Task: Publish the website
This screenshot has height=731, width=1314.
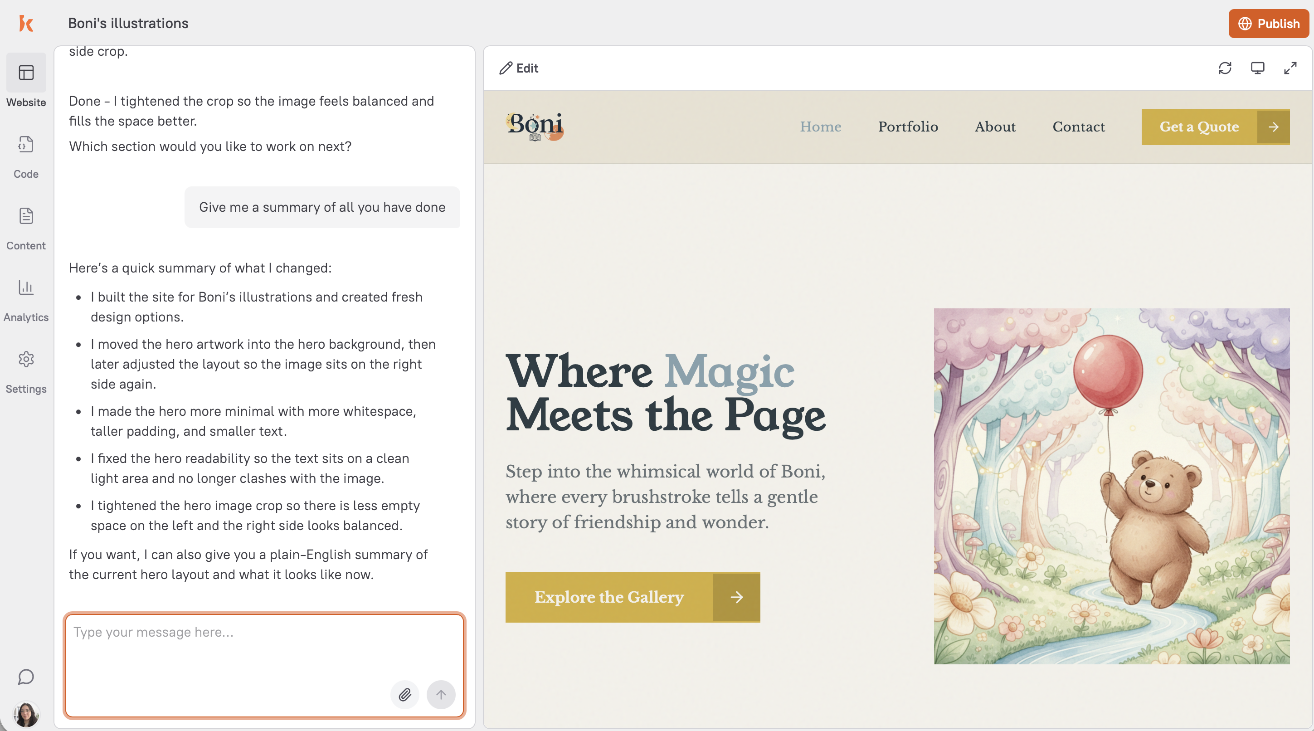Action: 1269,23
